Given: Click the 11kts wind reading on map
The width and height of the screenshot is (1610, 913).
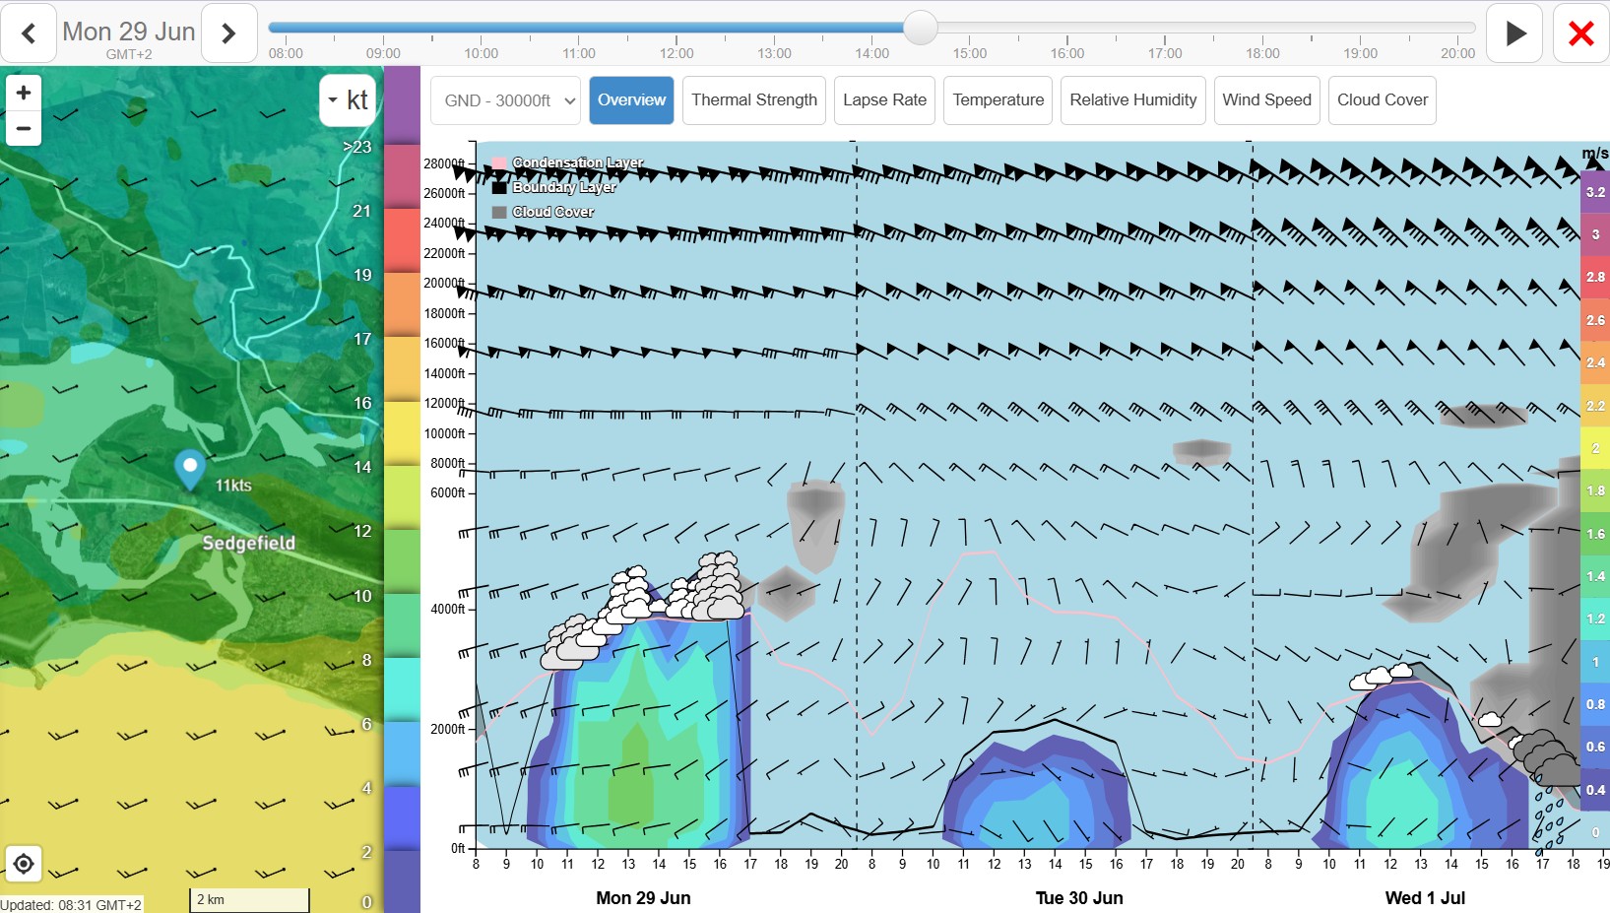Looking at the screenshot, I should tap(233, 486).
